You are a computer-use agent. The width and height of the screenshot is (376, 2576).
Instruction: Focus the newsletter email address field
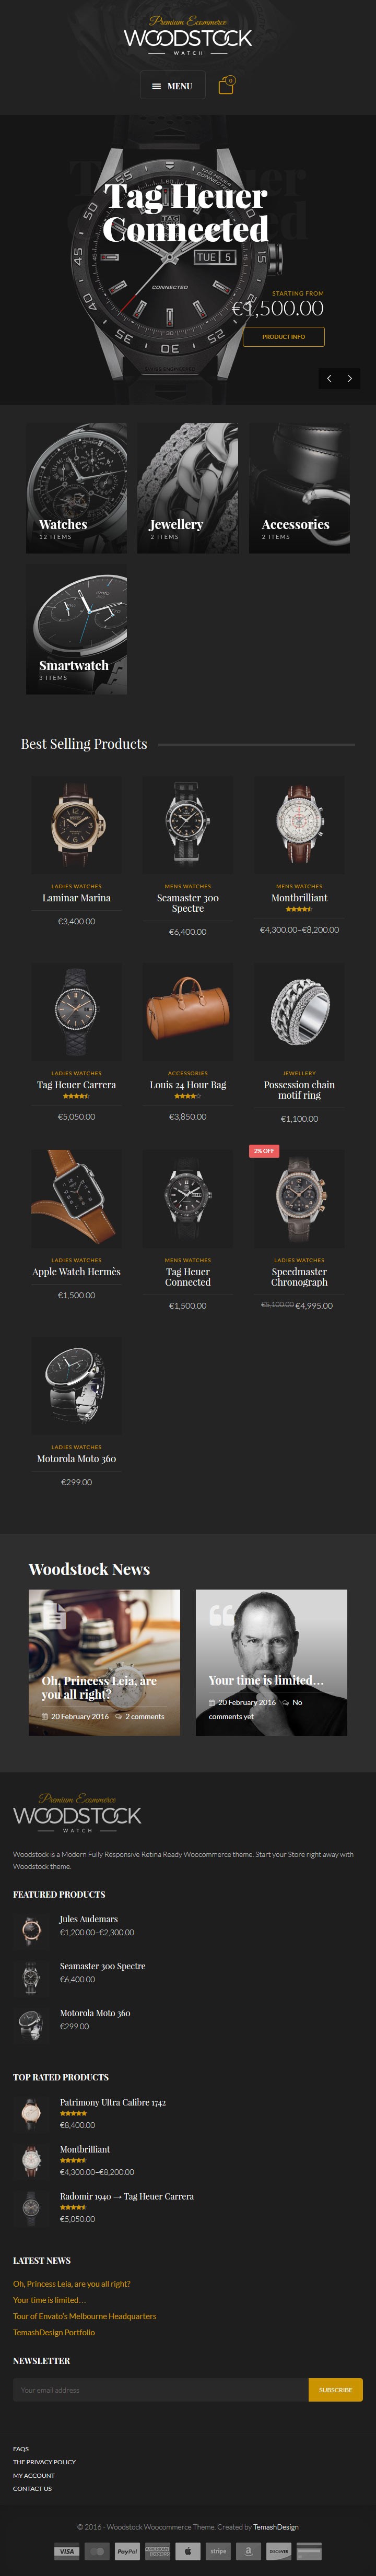tap(160, 2389)
